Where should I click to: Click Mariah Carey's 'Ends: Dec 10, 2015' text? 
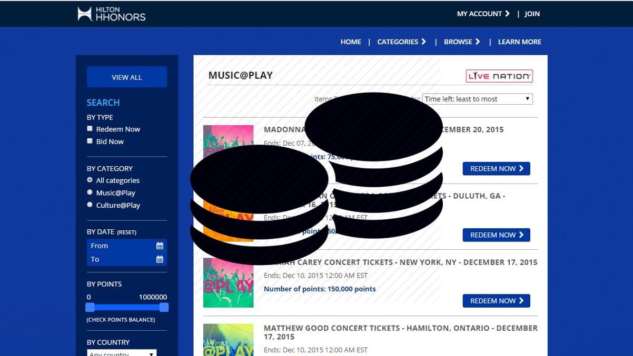point(315,276)
